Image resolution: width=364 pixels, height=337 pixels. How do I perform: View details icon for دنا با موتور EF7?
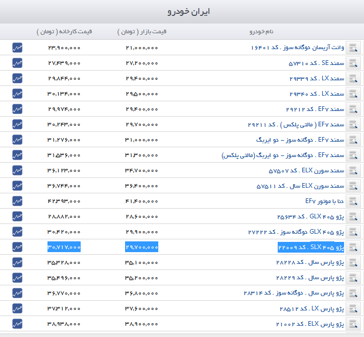click(x=353, y=201)
